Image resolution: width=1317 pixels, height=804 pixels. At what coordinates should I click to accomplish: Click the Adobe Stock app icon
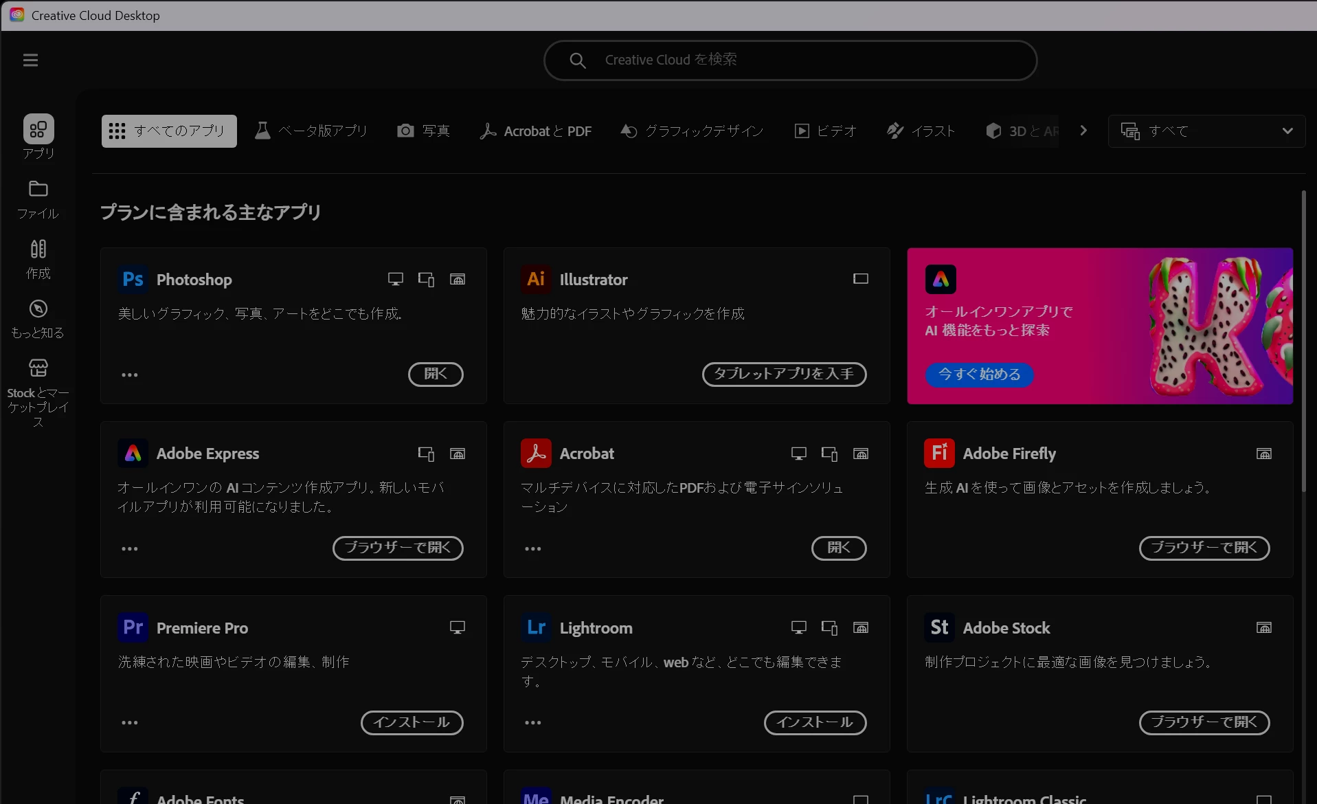[x=940, y=627]
